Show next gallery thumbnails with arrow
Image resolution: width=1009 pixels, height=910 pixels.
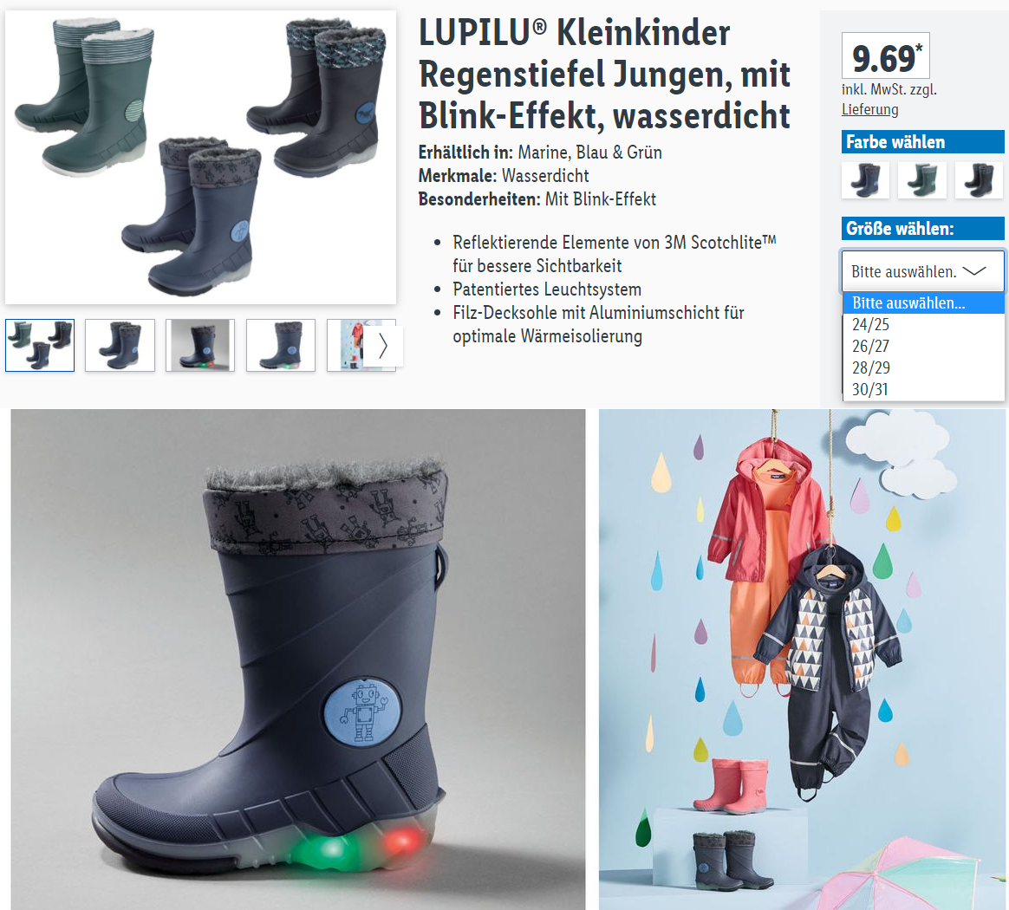tap(383, 346)
